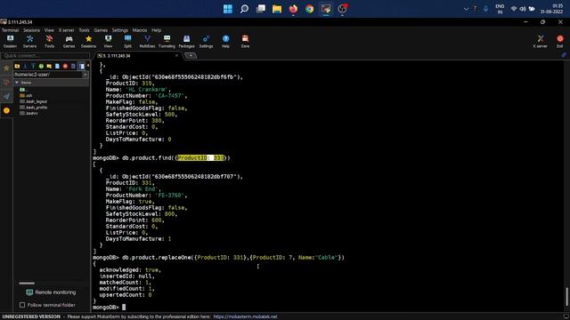Screen dimensions: 570x320
Task: Open Firefox from the taskbar
Action: [293, 9]
